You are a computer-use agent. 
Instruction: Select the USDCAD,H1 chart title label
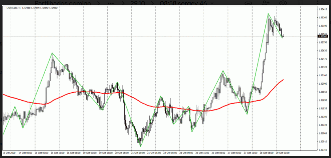pyautogui.click(x=13, y=8)
